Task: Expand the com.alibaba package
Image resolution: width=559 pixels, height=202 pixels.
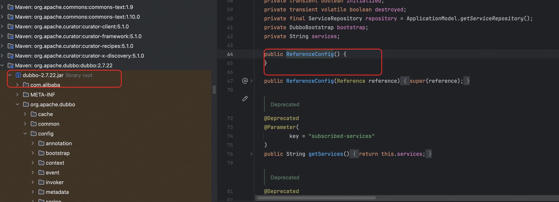Action: coord(17,85)
